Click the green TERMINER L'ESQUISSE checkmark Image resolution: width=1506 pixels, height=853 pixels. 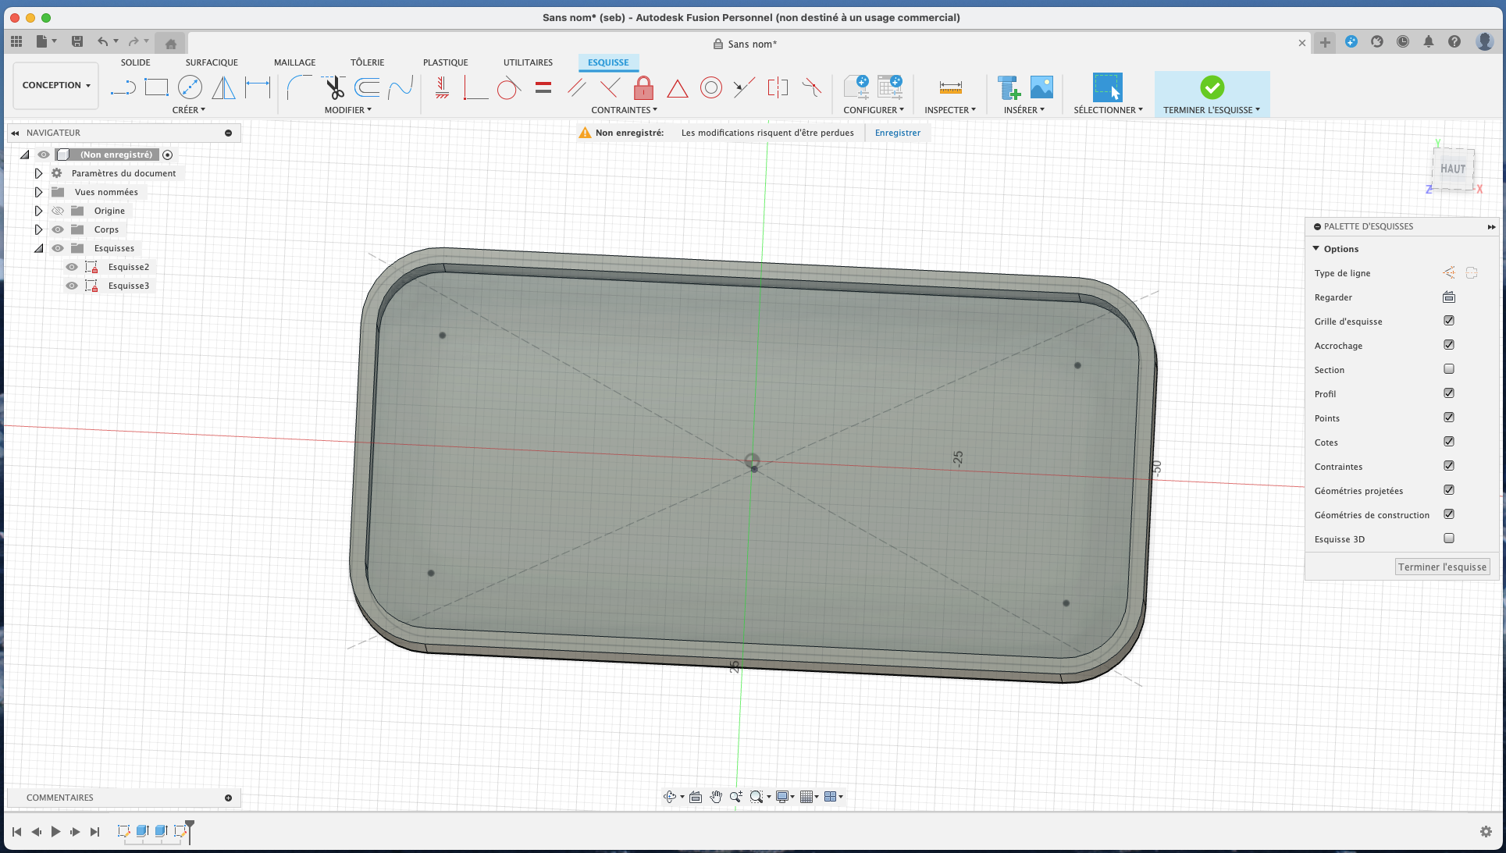[1212, 87]
